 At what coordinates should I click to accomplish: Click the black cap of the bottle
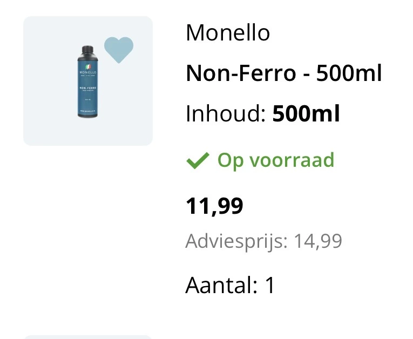point(87,50)
